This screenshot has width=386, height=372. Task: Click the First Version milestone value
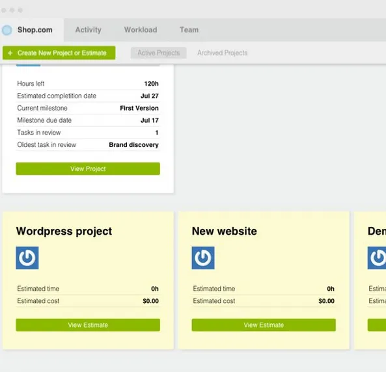click(139, 108)
